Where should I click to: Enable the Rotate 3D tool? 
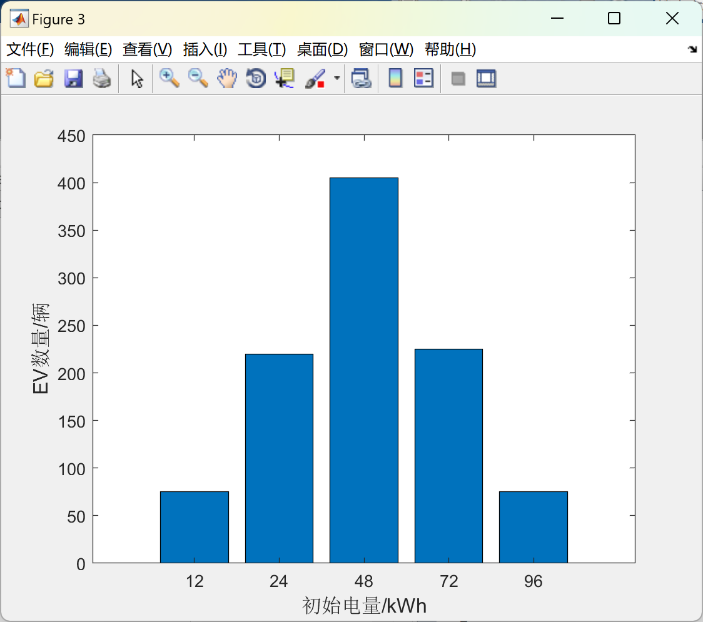pyautogui.click(x=256, y=78)
